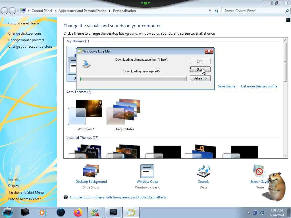291x218 pixels.
Task: Expand arrow before Control Panel breadcrumb
Action: pyautogui.click(x=28, y=11)
